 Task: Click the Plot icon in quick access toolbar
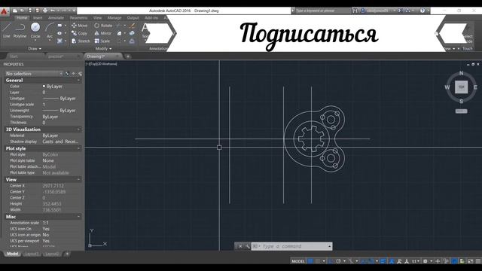point(45,11)
